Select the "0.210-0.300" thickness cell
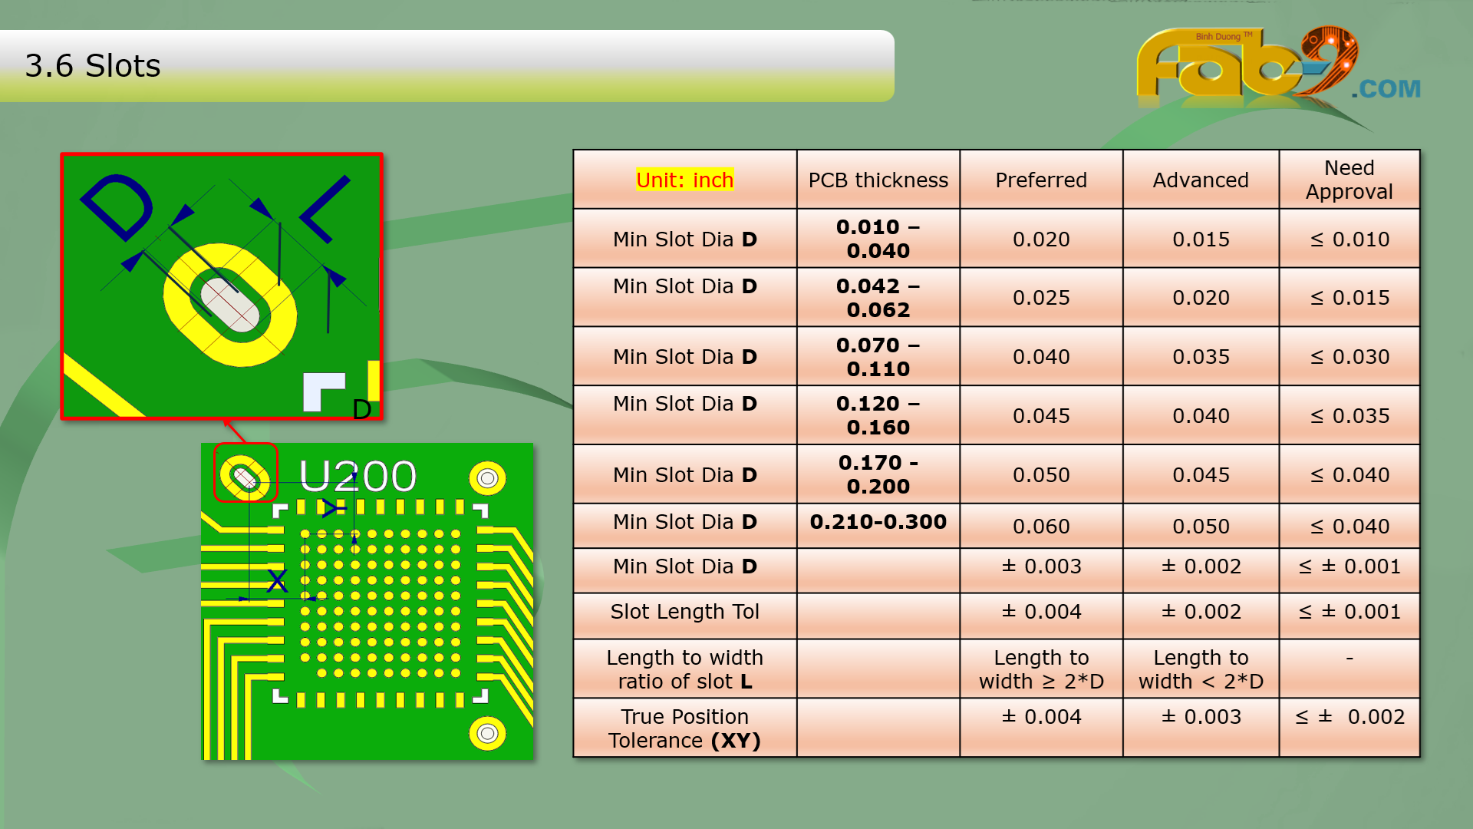 [878, 522]
